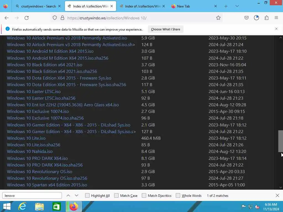Open Windows 10 Dota Edition X64 2015 .iso link
Image resolution: width=283 pixels, height=212 pixels.
[59, 78]
